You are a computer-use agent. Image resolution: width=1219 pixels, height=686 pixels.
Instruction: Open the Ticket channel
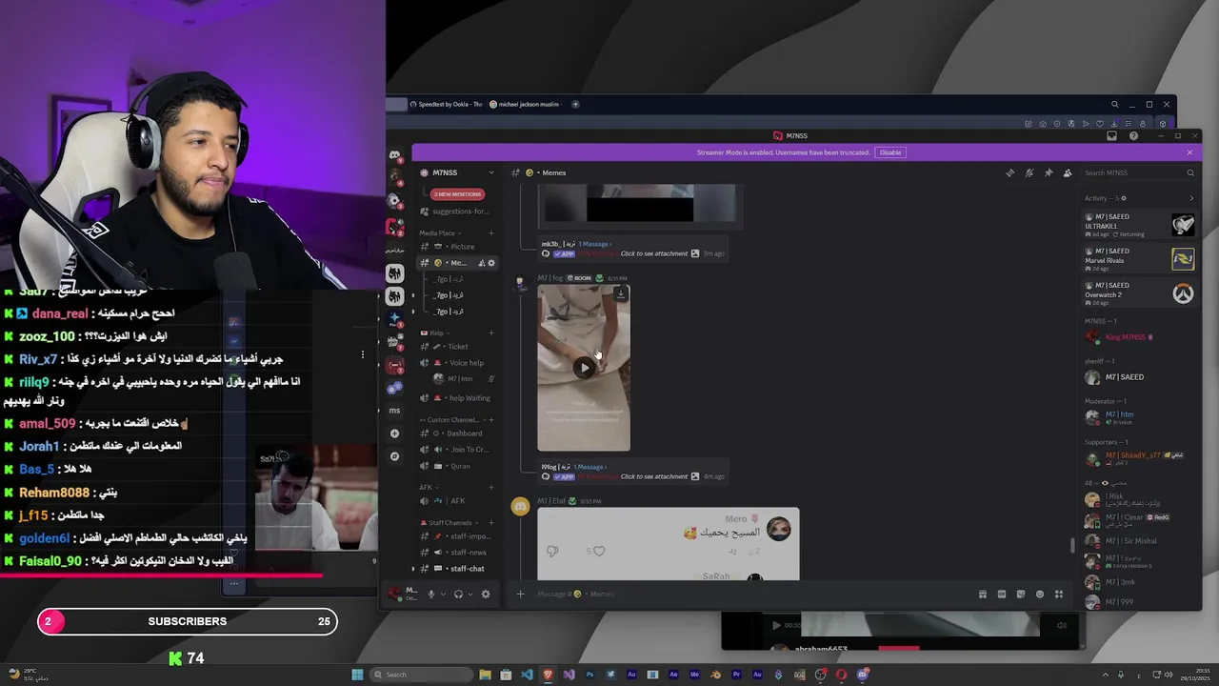point(457,347)
